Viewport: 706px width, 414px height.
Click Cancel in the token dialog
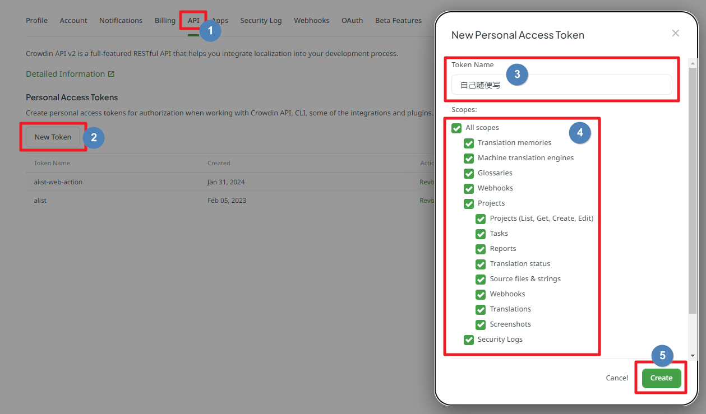pyautogui.click(x=617, y=378)
